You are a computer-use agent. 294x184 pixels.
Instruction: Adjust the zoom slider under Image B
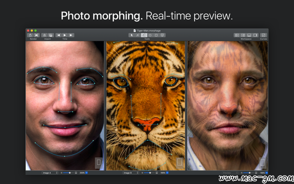(x=150, y=173)
